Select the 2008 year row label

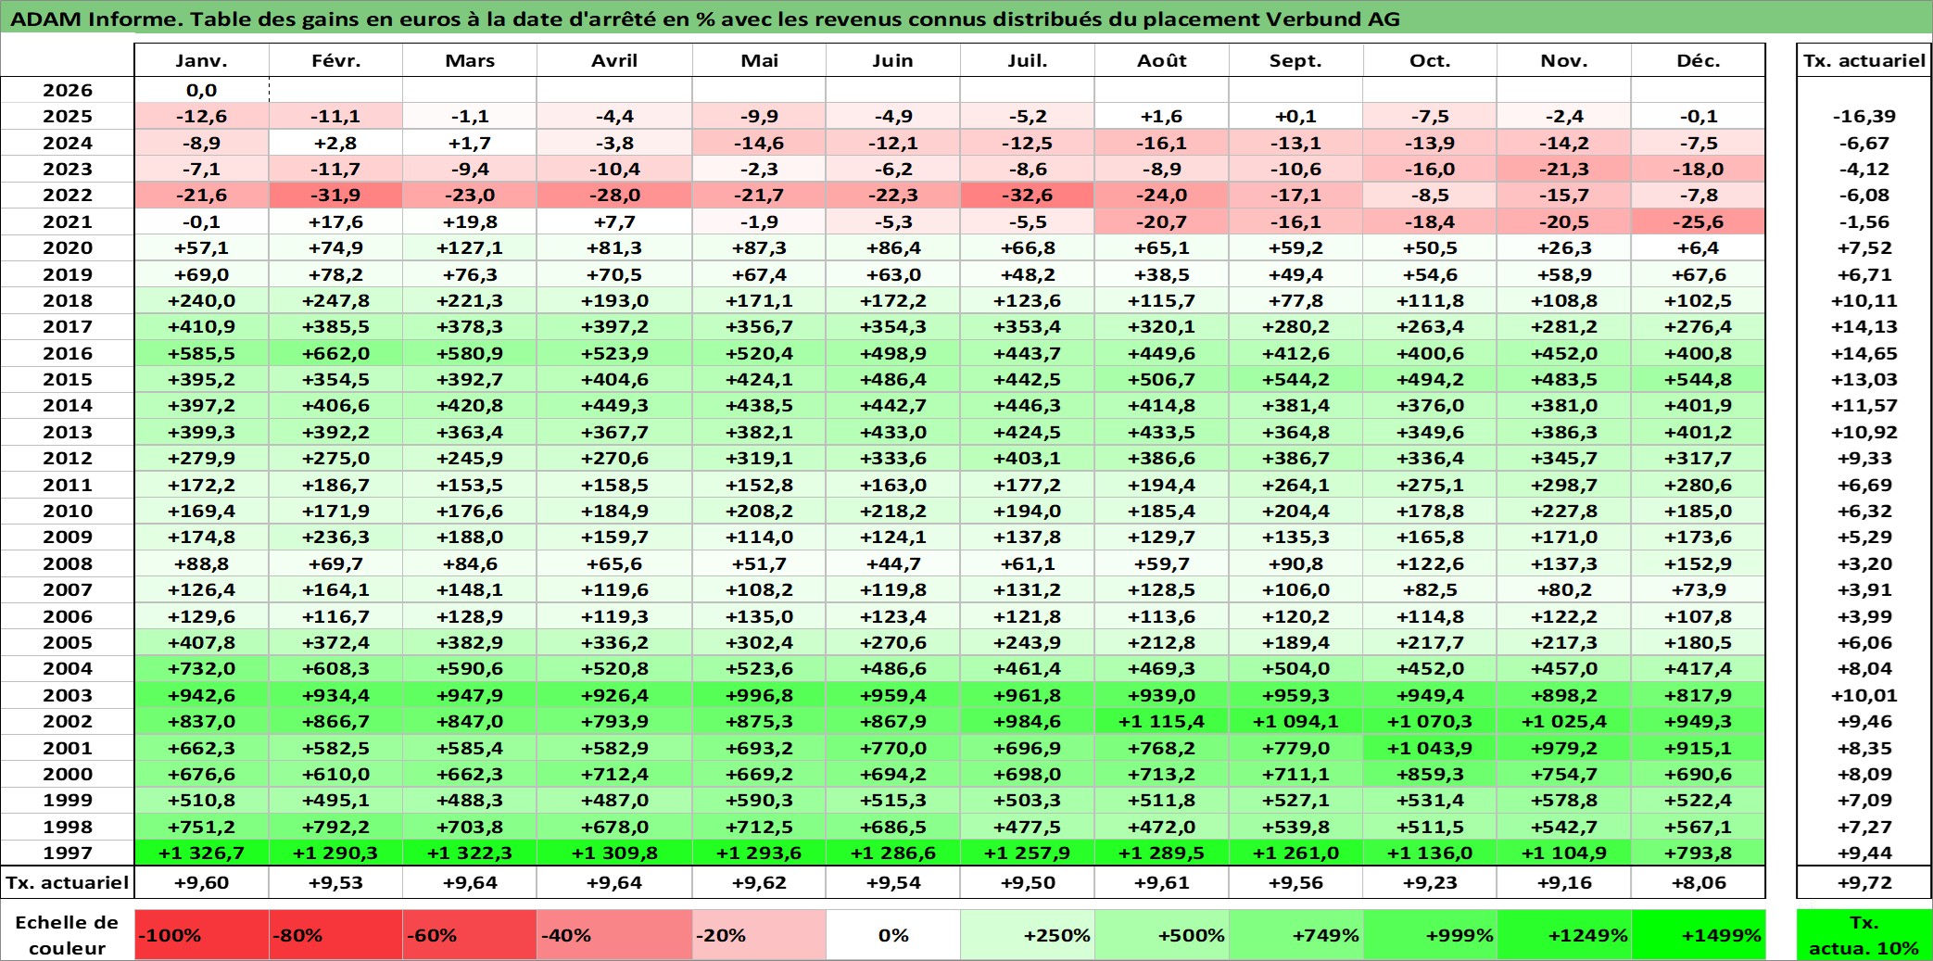pyautogui.click(x=68, y=563)
